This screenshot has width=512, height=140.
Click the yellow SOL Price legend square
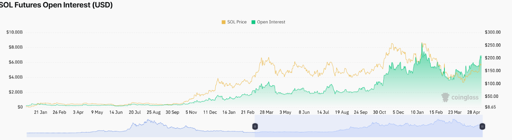click(223, 22)
